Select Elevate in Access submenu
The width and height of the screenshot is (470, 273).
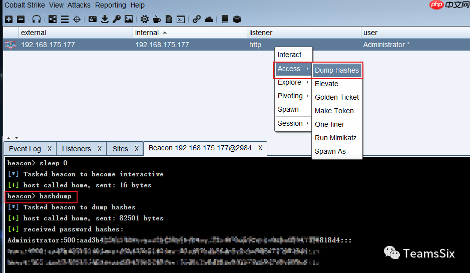[x=337, y=84]
